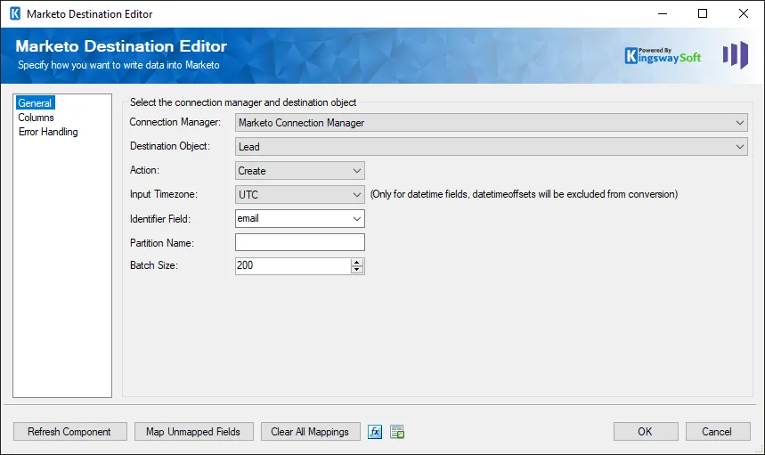Click the Batch Size label

click(x=154, y=265)
